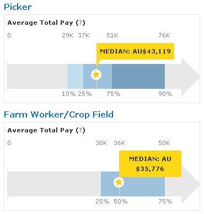Click the Picker MEDIAN AU$43,119 callout

pyautogui.click(x=135, y=51)
